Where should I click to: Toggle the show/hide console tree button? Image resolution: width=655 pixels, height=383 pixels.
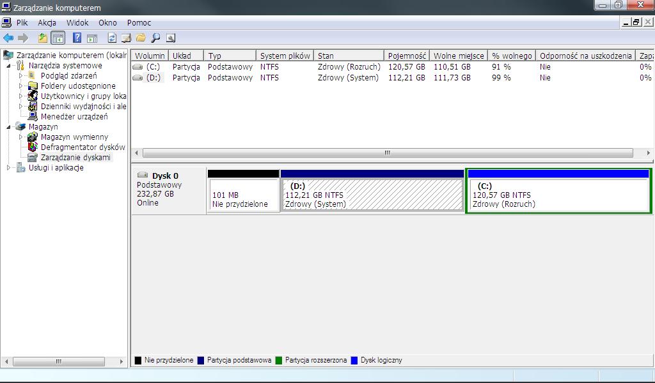click(x=58, y=38)
